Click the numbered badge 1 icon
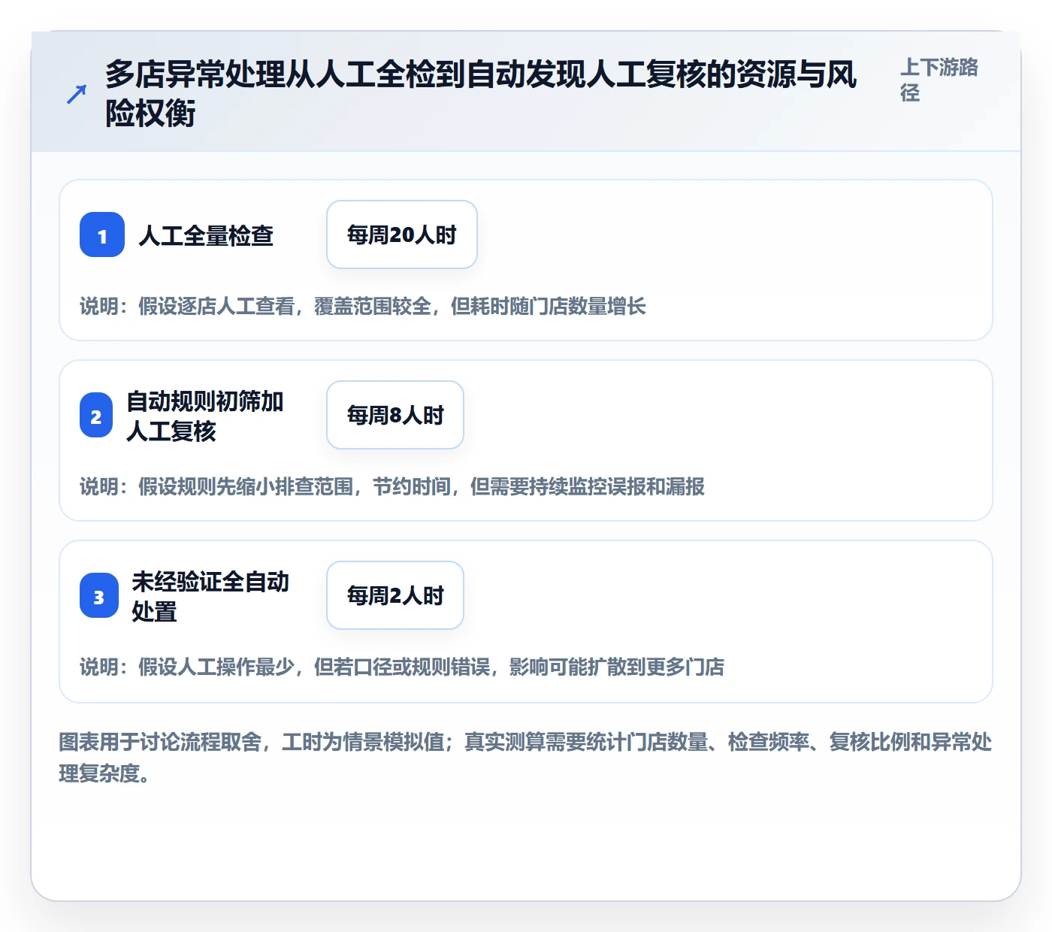The width and height of the screenshot is (1052, 932). (102, 235)
